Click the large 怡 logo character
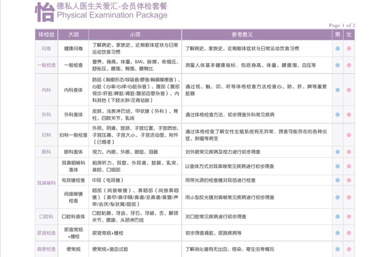The width and height of the screenshot is (389, 257). (45, 12)
